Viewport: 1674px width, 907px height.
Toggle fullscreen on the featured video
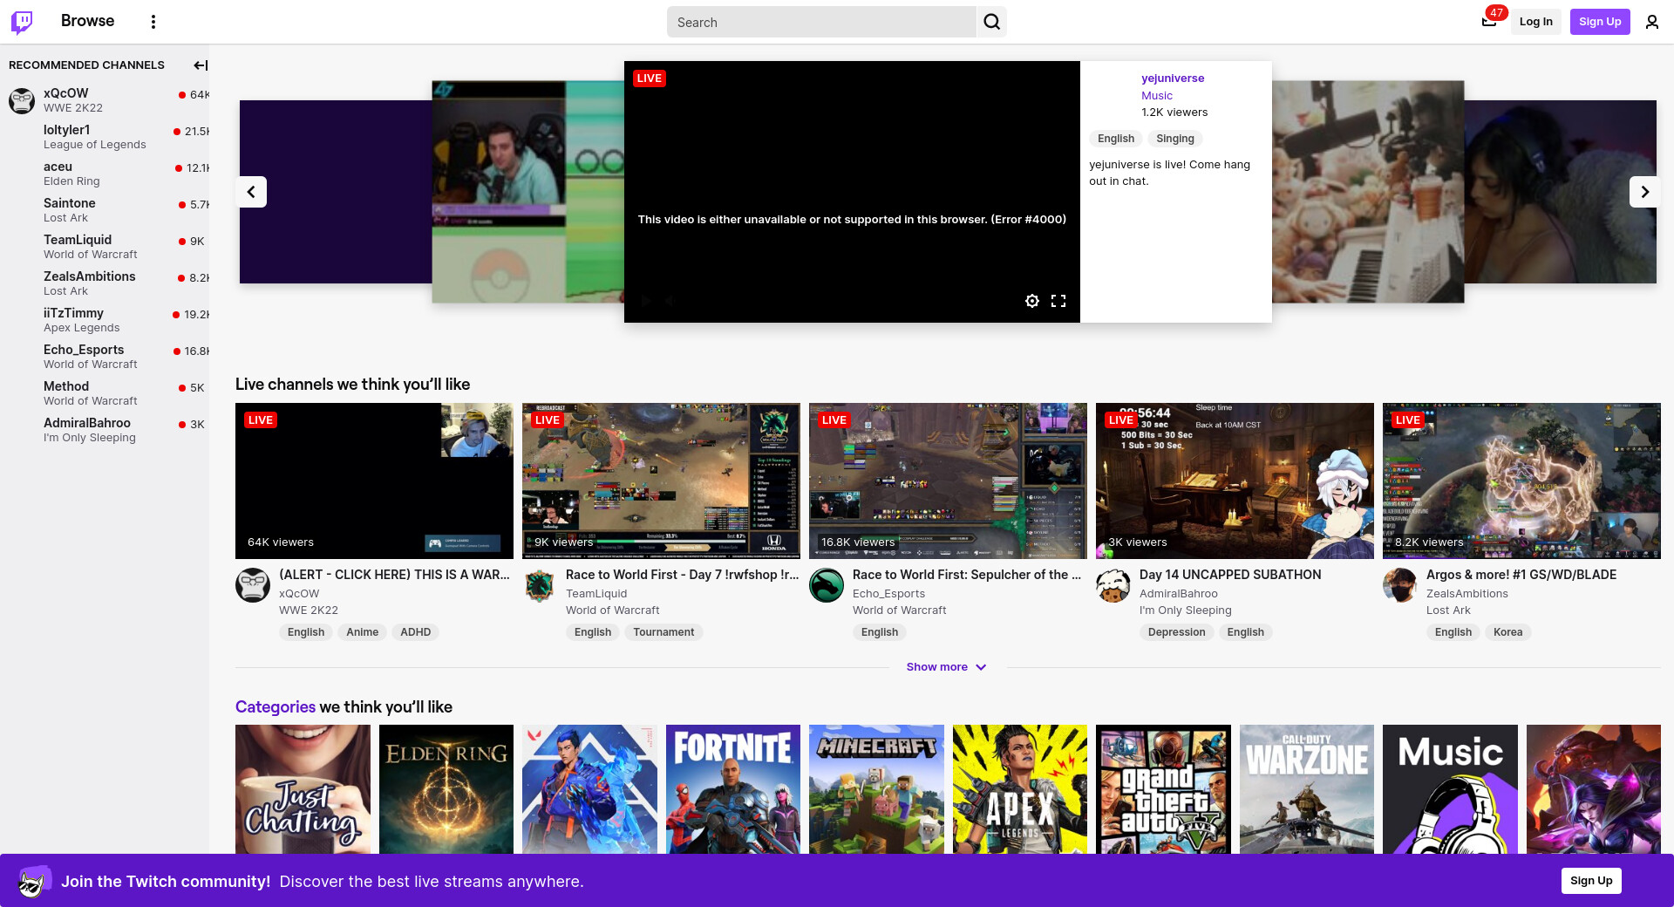tap(1058, 301)
